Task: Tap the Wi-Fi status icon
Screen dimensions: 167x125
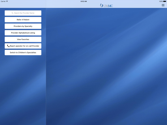Action: coord(7,2)
